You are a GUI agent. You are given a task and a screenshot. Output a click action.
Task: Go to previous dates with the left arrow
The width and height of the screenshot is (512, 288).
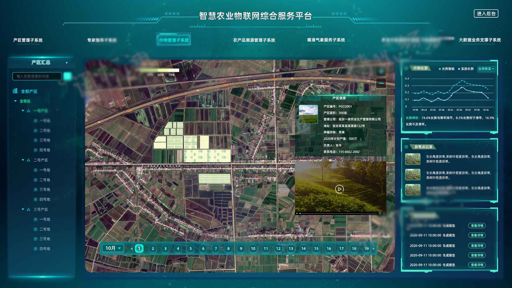coord(131,249)
